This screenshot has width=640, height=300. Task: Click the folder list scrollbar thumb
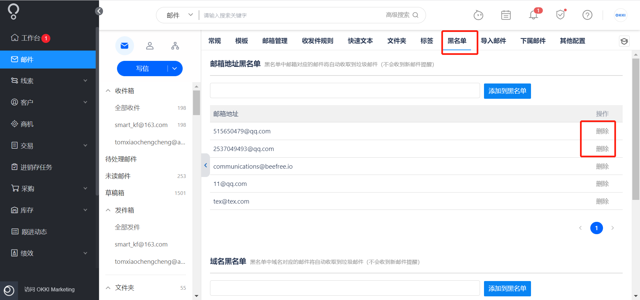tap(196, 103)
